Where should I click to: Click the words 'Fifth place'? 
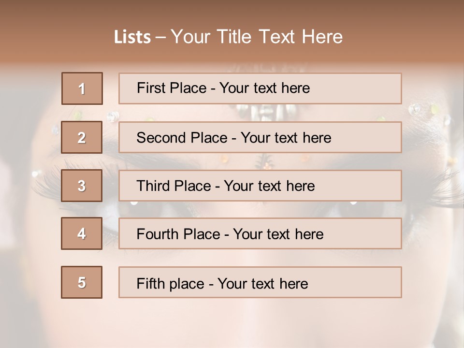click(170, 283)
